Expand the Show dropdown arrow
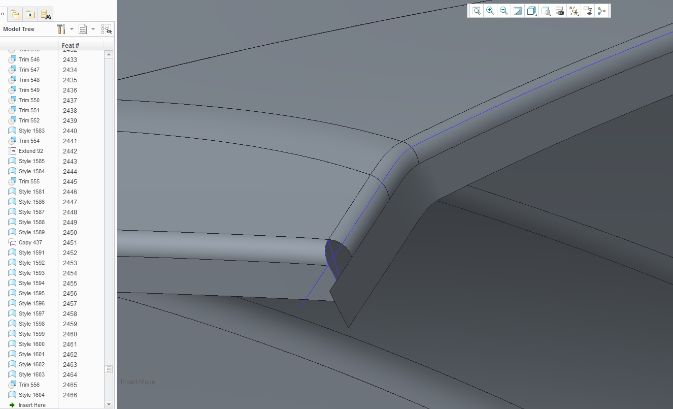This screenshot has width=673, height=409. 93,29
